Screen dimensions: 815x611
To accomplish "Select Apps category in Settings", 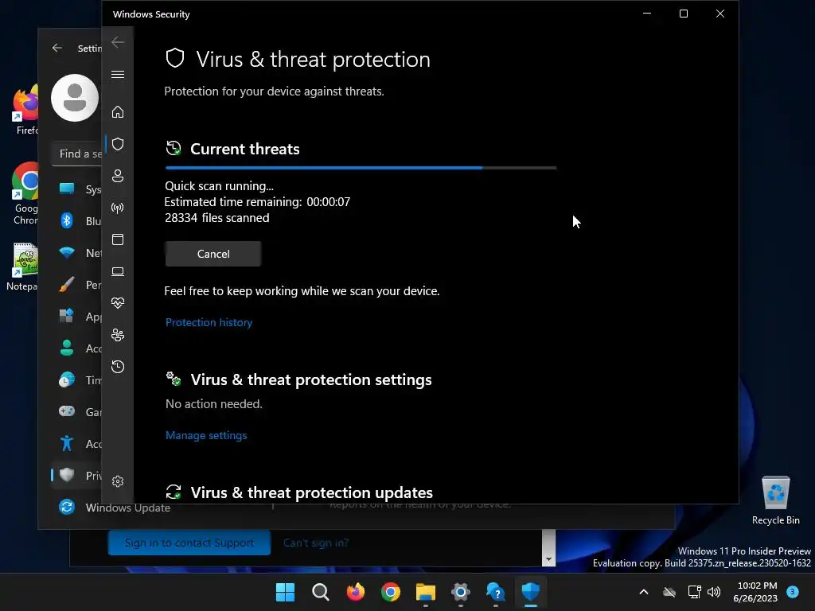I will pos(77,317).
